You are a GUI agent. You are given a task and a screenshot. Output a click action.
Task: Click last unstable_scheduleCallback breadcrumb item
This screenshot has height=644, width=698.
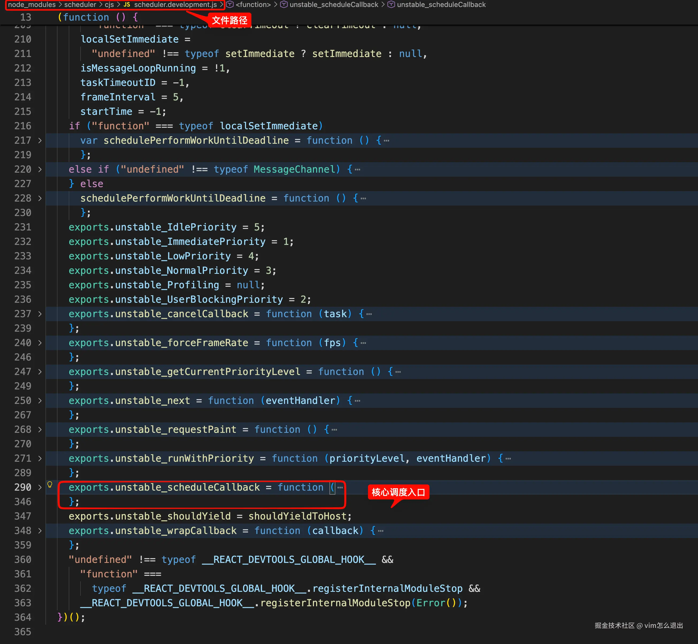pos(441,5)
